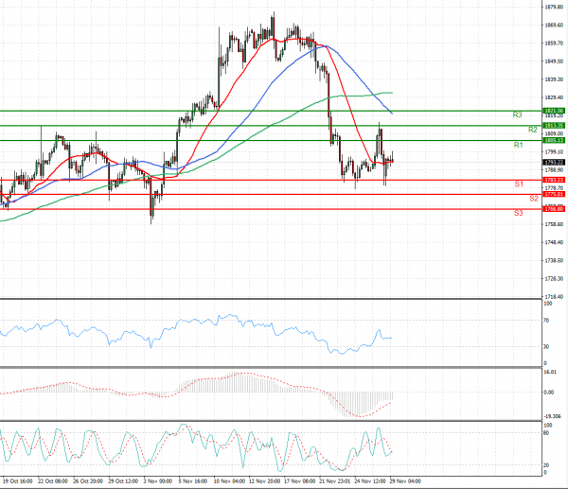Click the 3 Nov 00:00 date label

point(157,481)
